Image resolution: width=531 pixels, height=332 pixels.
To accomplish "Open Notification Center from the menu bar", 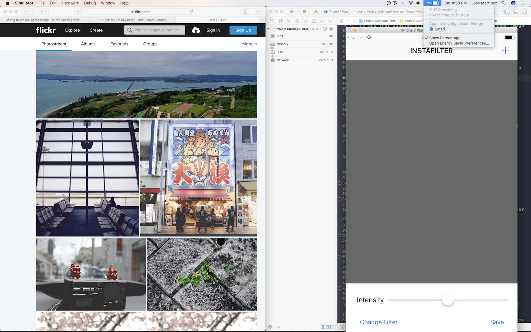I will (522, 3).
